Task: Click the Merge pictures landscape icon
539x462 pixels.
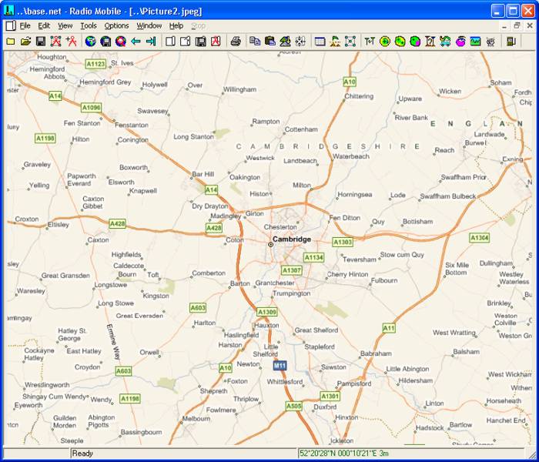Action: pyautogui.click(x=285, y=42)
